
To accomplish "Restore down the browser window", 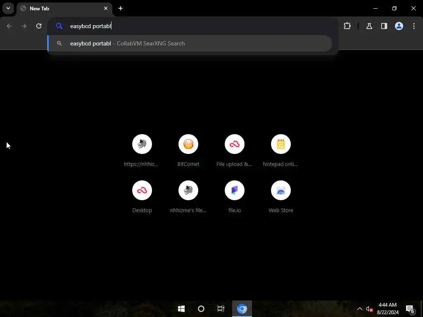I will (x=394, y=8).
